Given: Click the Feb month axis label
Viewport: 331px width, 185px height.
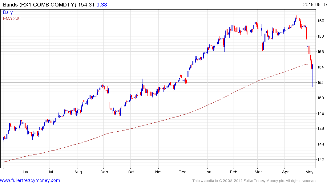Looking at the screenshot, I should [233, 172].
